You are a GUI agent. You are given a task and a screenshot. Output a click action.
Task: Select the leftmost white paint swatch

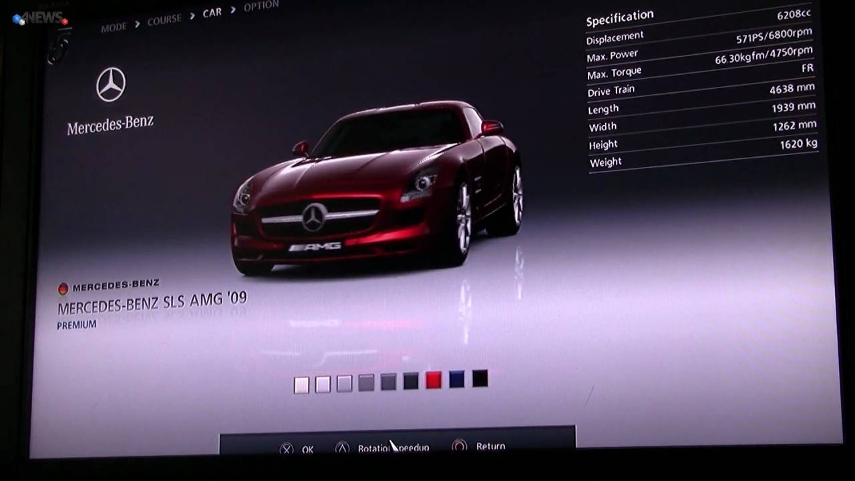pyautogui.click(x=302, y=385)
